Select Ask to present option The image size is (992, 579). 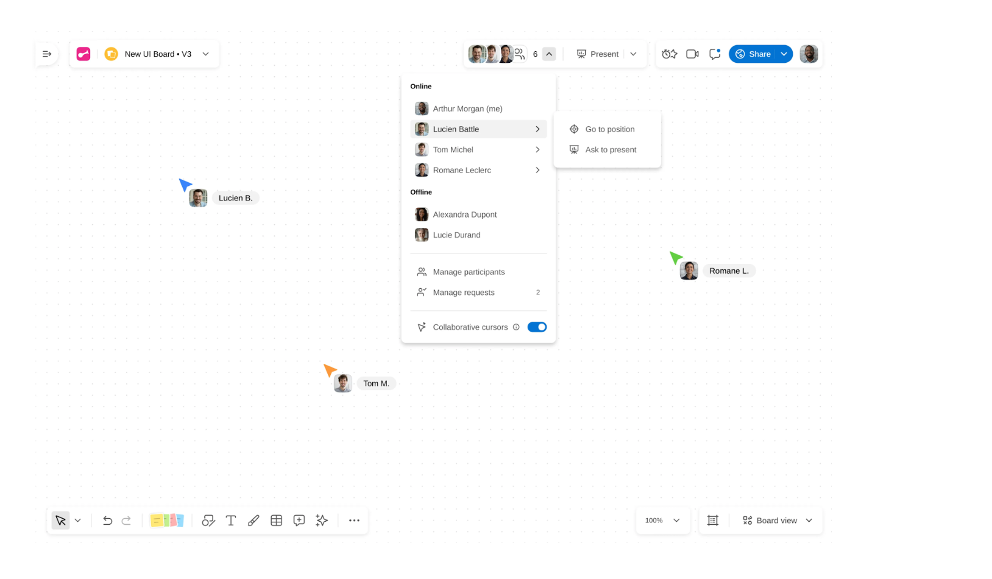pos(610,150)
